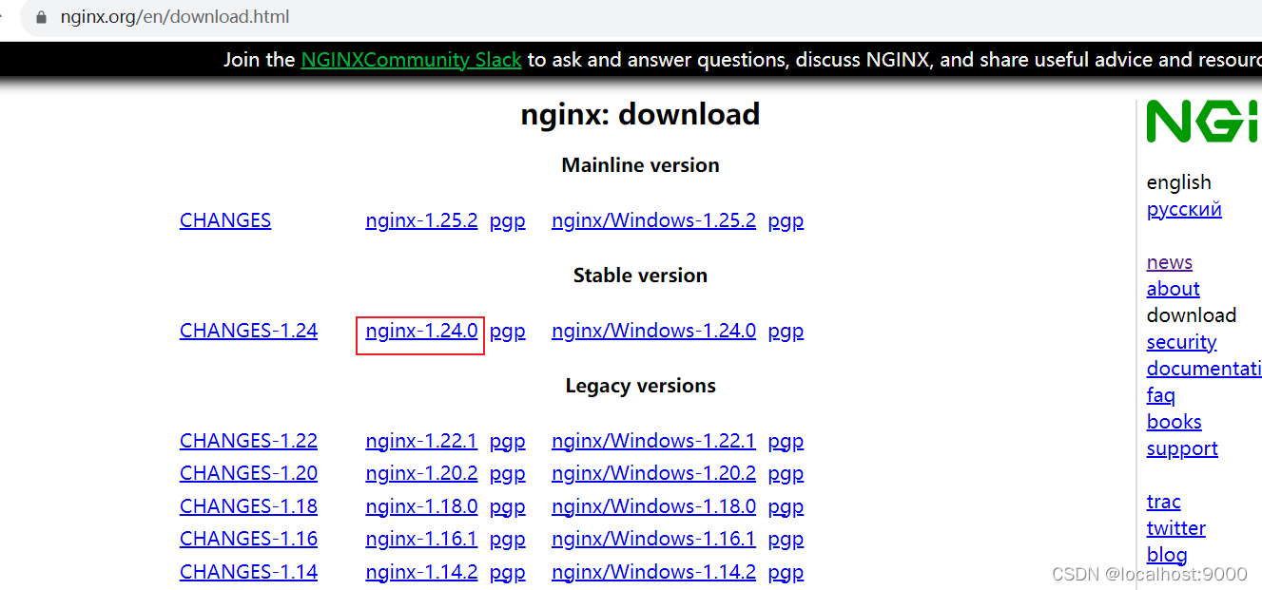Open pgp signature for nginx/Windows-1.24.0
The width and height of the screenshot is (1262, 590).
pos(786,332)
